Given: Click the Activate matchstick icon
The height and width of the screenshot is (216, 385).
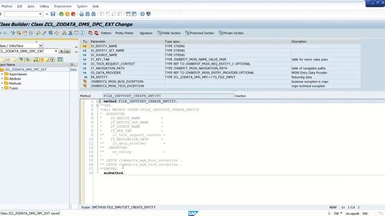Looking at the screenshot, I should pos(44,33).
